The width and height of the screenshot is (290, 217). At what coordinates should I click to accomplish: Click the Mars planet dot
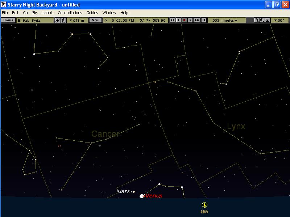[134, 192]
